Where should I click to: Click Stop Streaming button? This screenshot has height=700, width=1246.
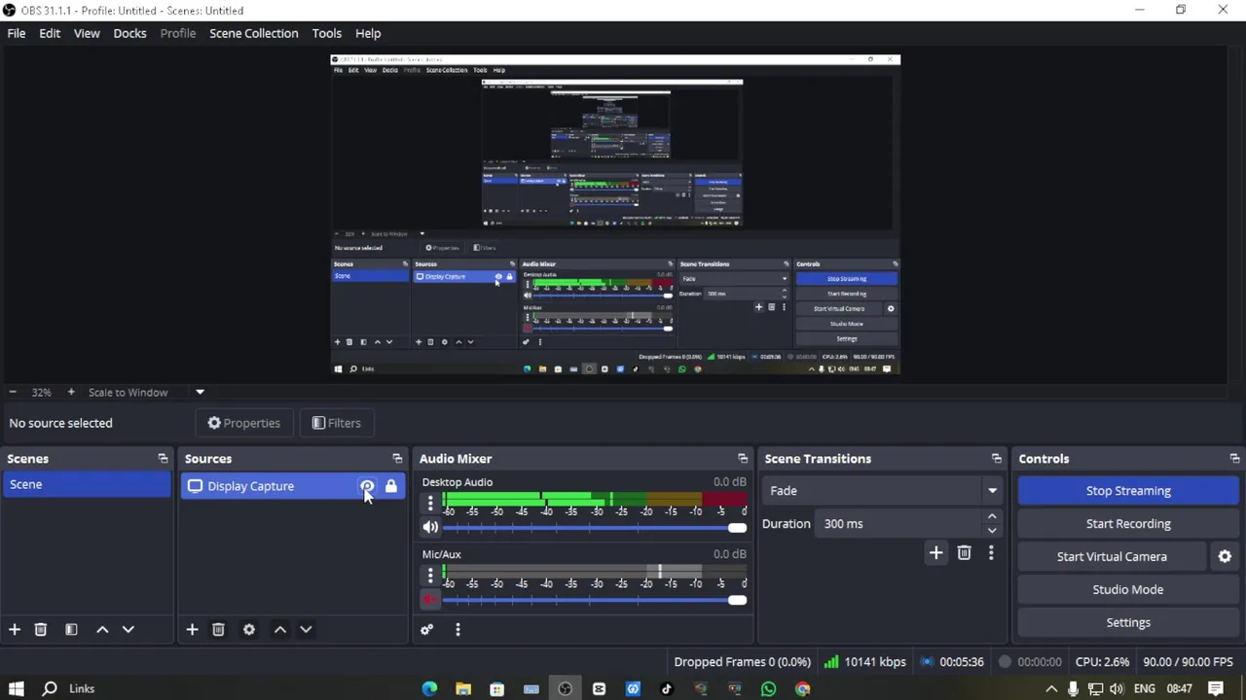tap(1127, 491)
